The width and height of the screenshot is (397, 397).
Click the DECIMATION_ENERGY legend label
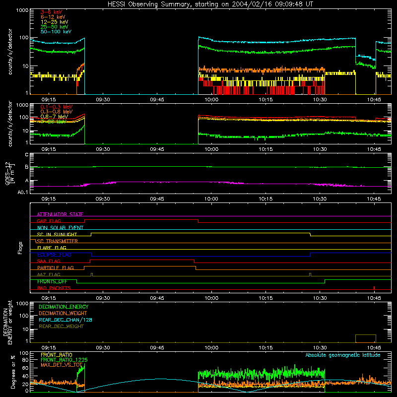coord(64,307)
